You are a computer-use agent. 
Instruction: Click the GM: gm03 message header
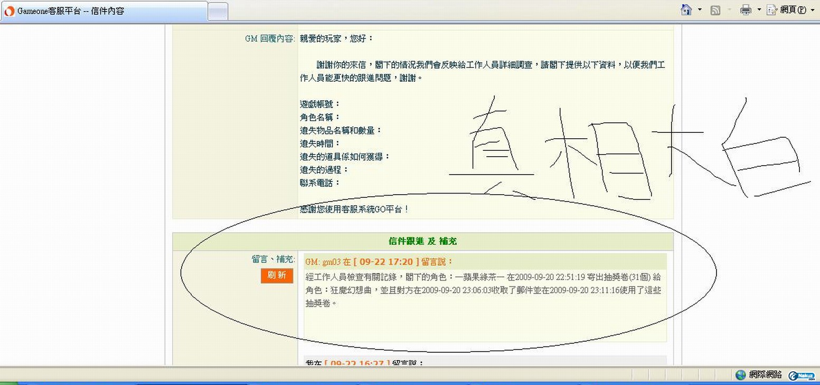[x=379, y=262]
